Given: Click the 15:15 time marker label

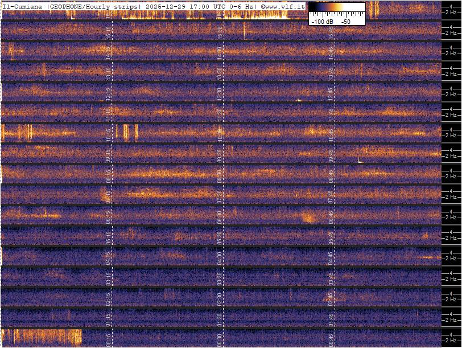Looking at the screenshot, I should tap(109, 32).
